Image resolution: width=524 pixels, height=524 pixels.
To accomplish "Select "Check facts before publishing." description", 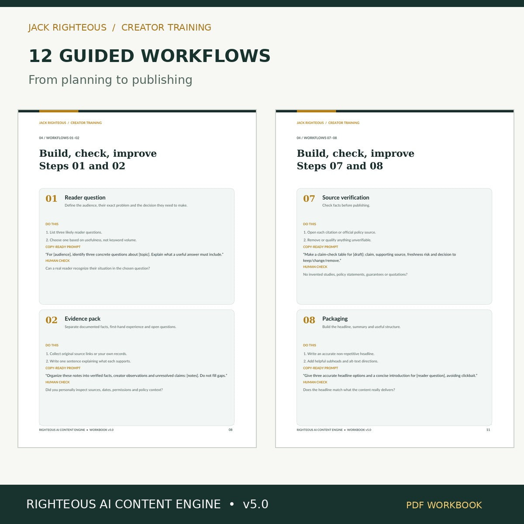I will pyautogui.click(x=346, y=205).
